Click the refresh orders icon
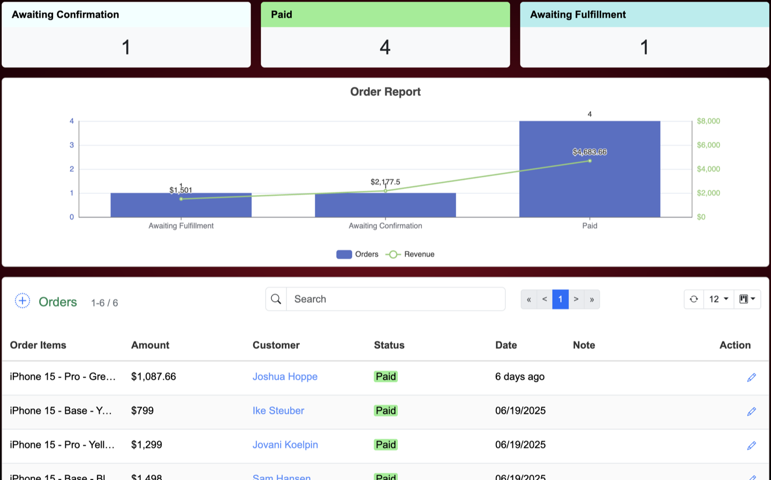 click(694, 299)
